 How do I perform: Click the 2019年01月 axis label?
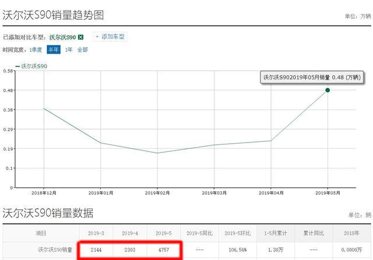(101, 193)
